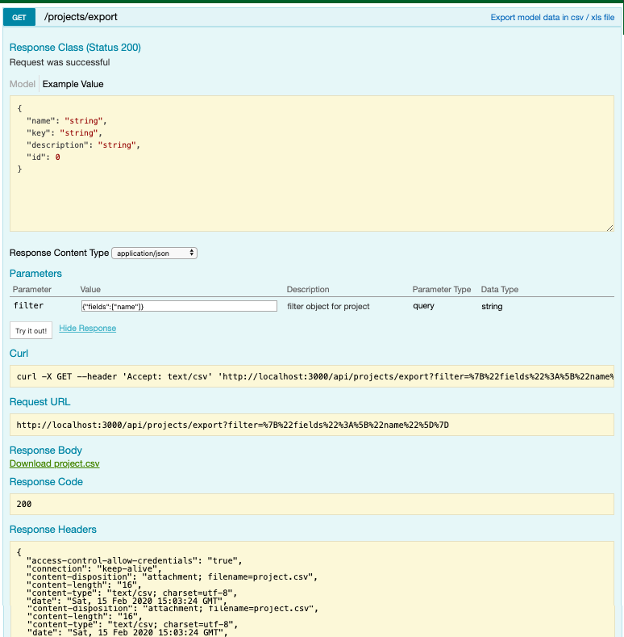
Task: Click the Curl heading
Action: click(x=19, y=354)
